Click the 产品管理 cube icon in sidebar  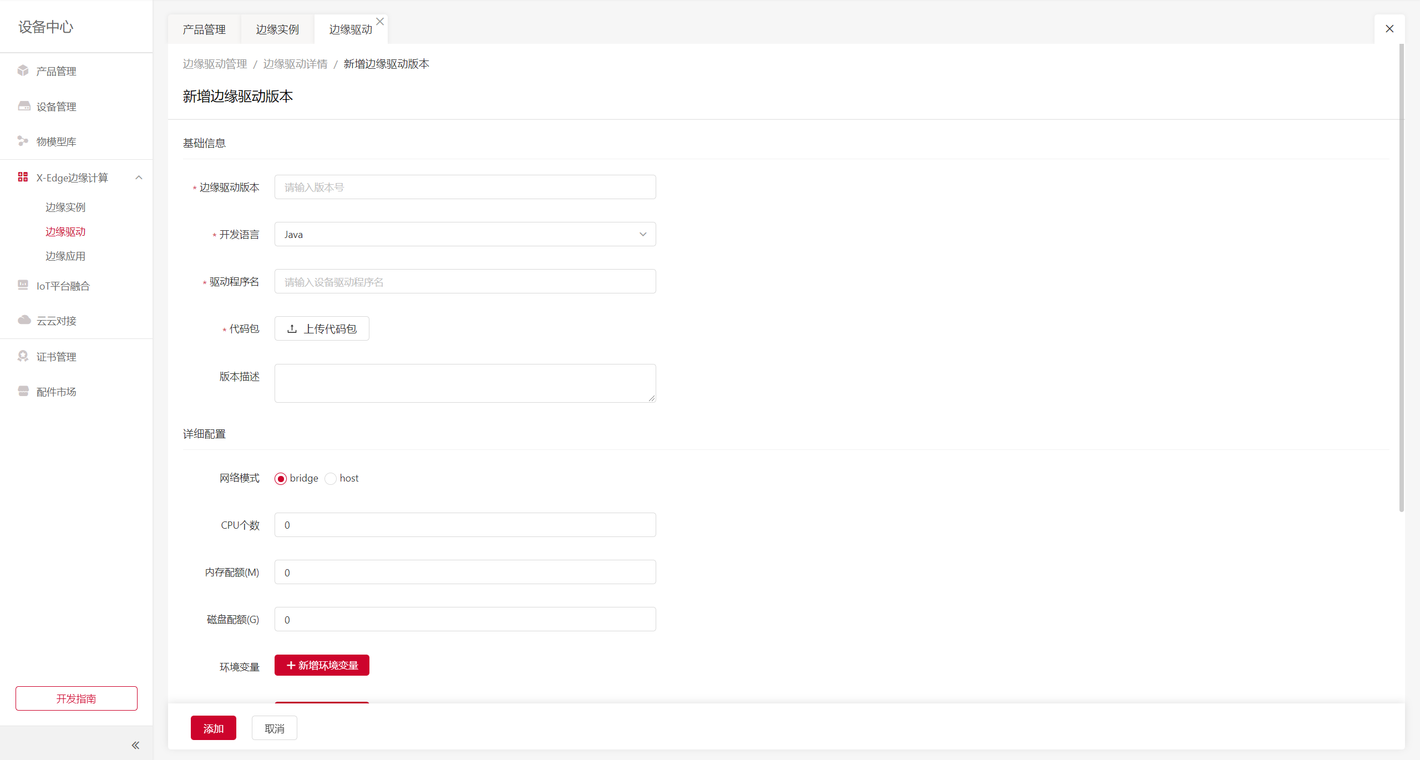pyautogui.click(x=23, y=70)
